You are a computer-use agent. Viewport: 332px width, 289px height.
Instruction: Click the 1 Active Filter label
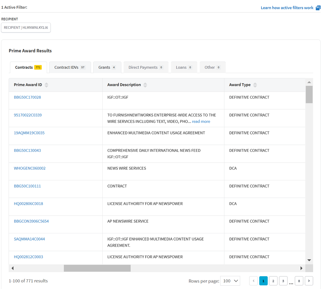point(14,7)
